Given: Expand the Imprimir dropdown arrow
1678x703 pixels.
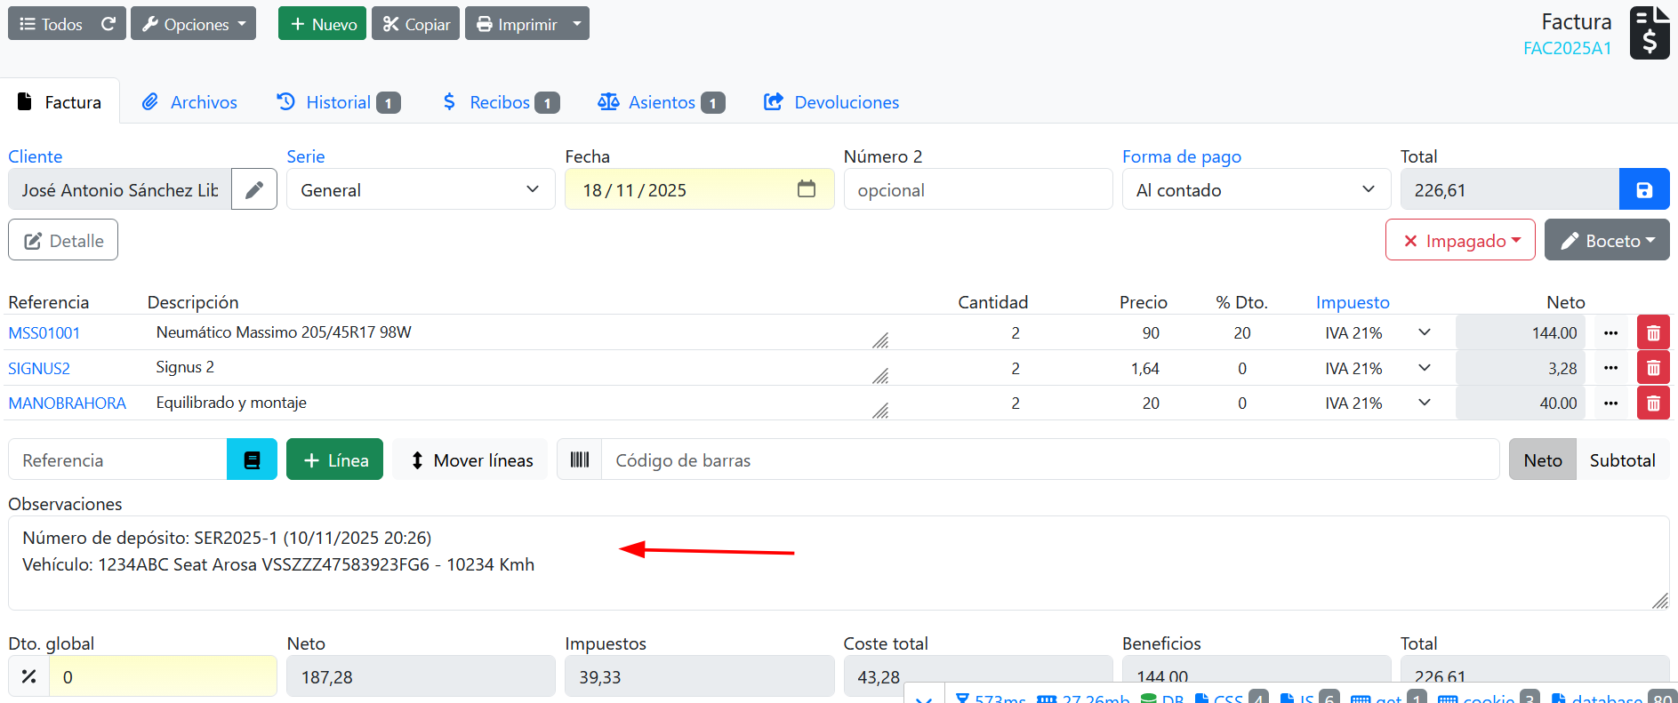Looking at the screenshot, I should click(577, 24).
